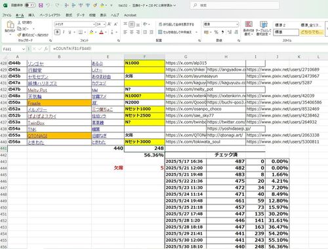Expand the font name dropdown
The width and height of the screenshot is (328, 249).
click(x=94, y=24)
